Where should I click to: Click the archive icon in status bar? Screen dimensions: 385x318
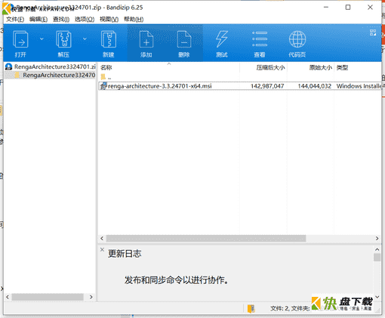[251, 308]
